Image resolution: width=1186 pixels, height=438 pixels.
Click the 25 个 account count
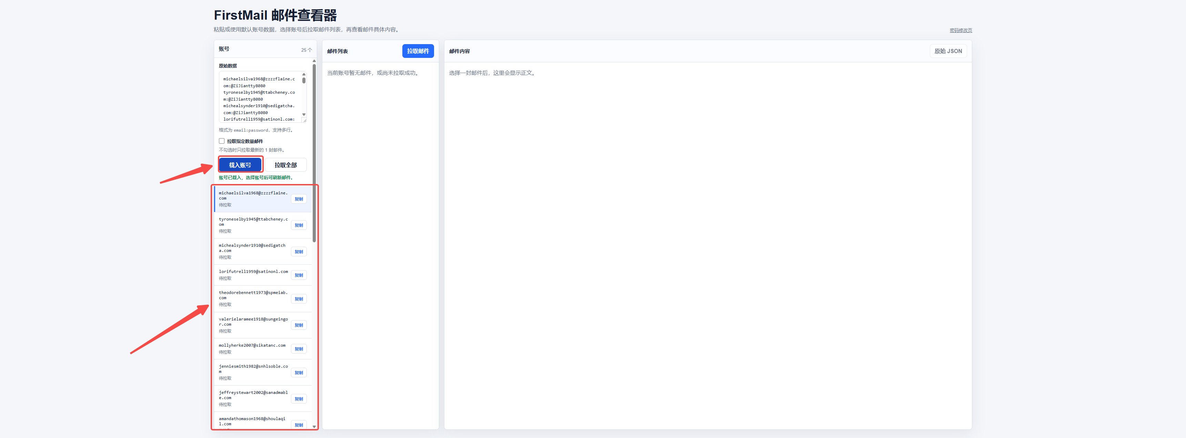click(x=306, y=50)
